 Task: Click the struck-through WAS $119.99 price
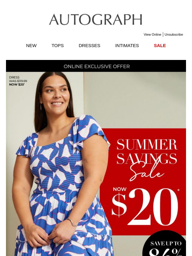[x=18, y=81]
